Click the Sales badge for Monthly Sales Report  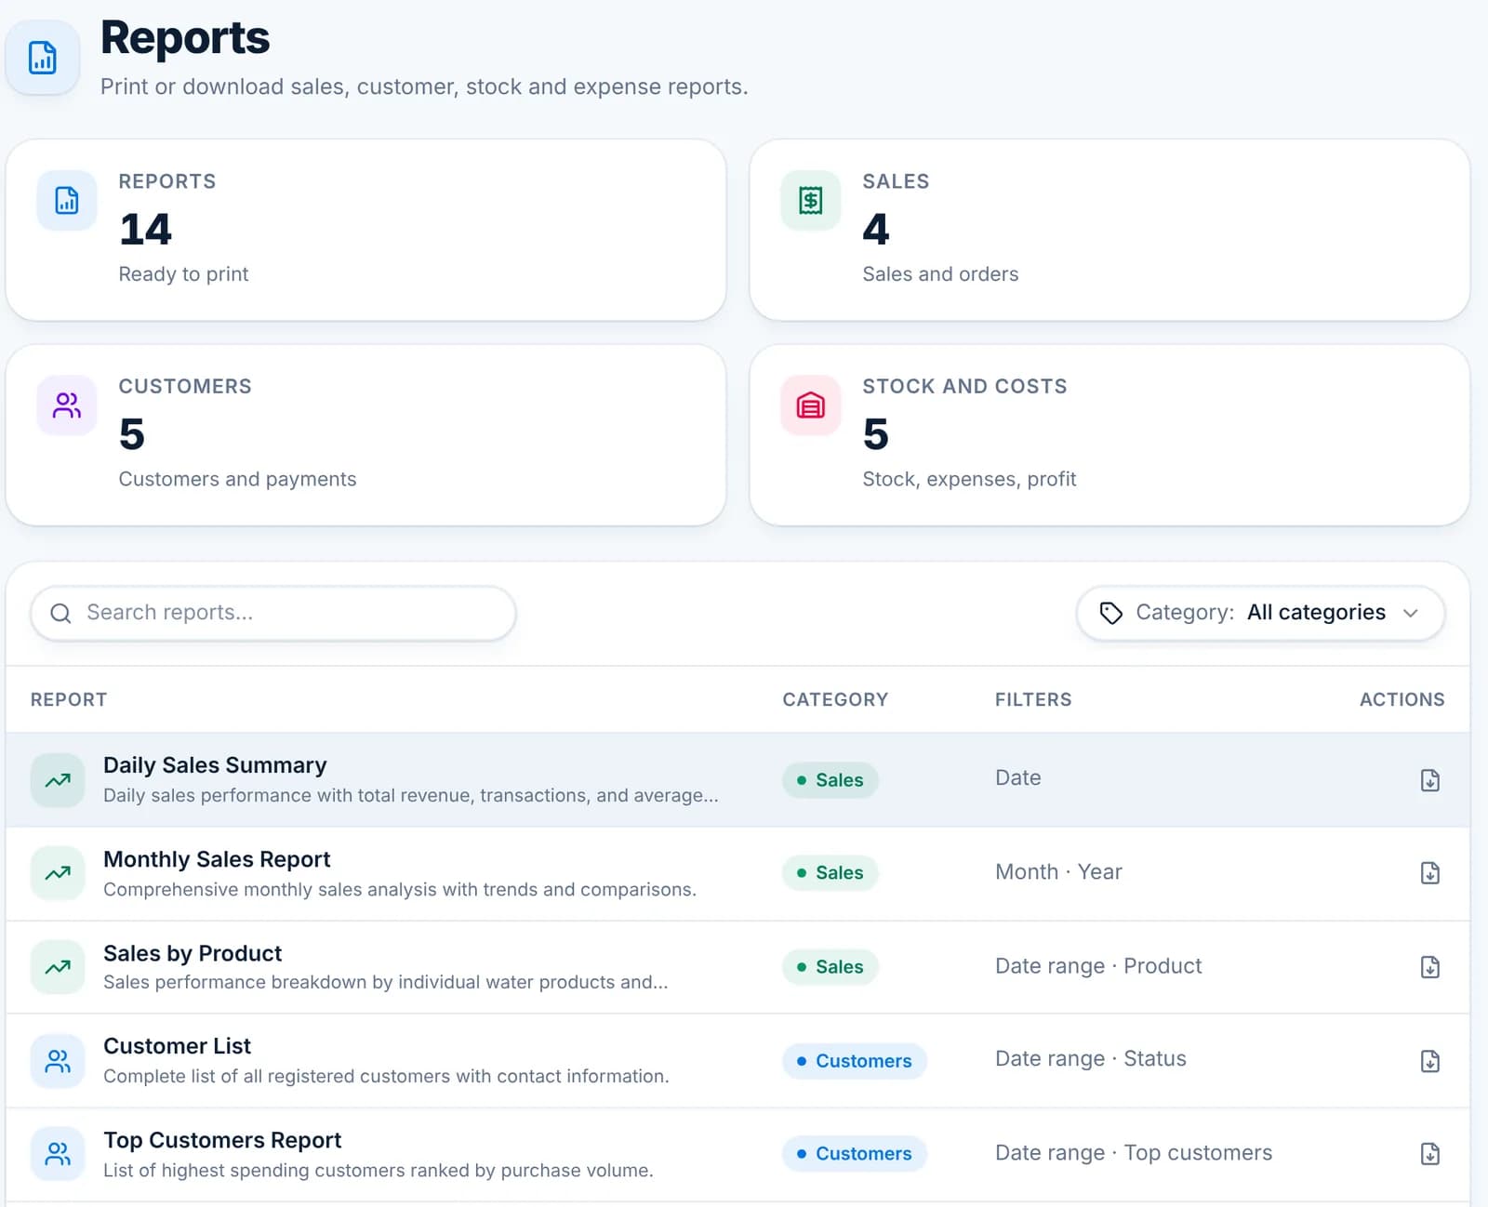830,873
